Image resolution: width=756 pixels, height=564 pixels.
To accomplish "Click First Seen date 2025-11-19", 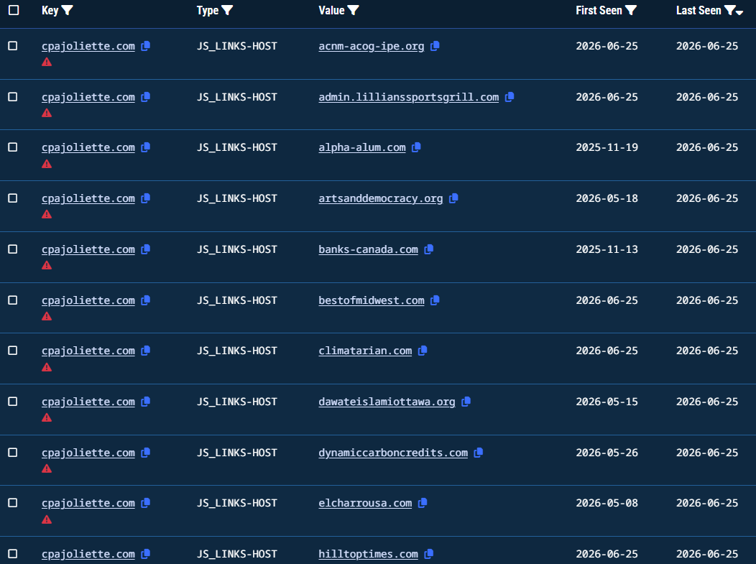I will [607, 147].
